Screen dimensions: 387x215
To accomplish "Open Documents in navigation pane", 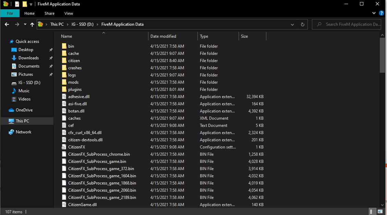I will tap(29, 66).
